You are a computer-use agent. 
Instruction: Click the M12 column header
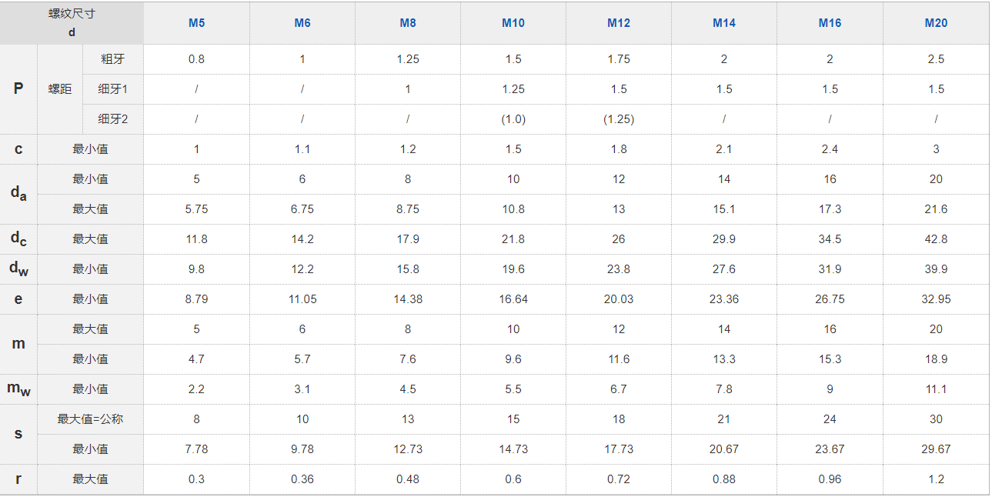(x=619, y=23)
